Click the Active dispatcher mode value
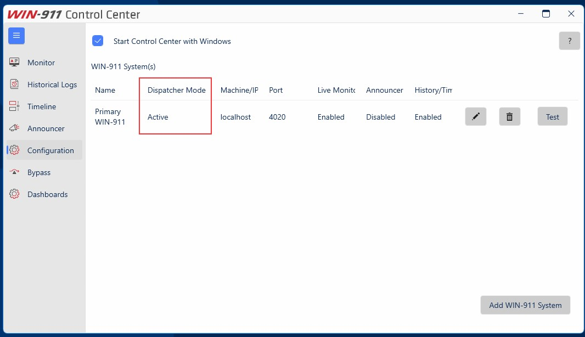 pyautogui.click(x=158, y=117)
